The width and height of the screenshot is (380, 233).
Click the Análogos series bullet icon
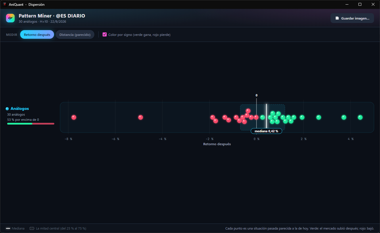(x=7, y=109)
